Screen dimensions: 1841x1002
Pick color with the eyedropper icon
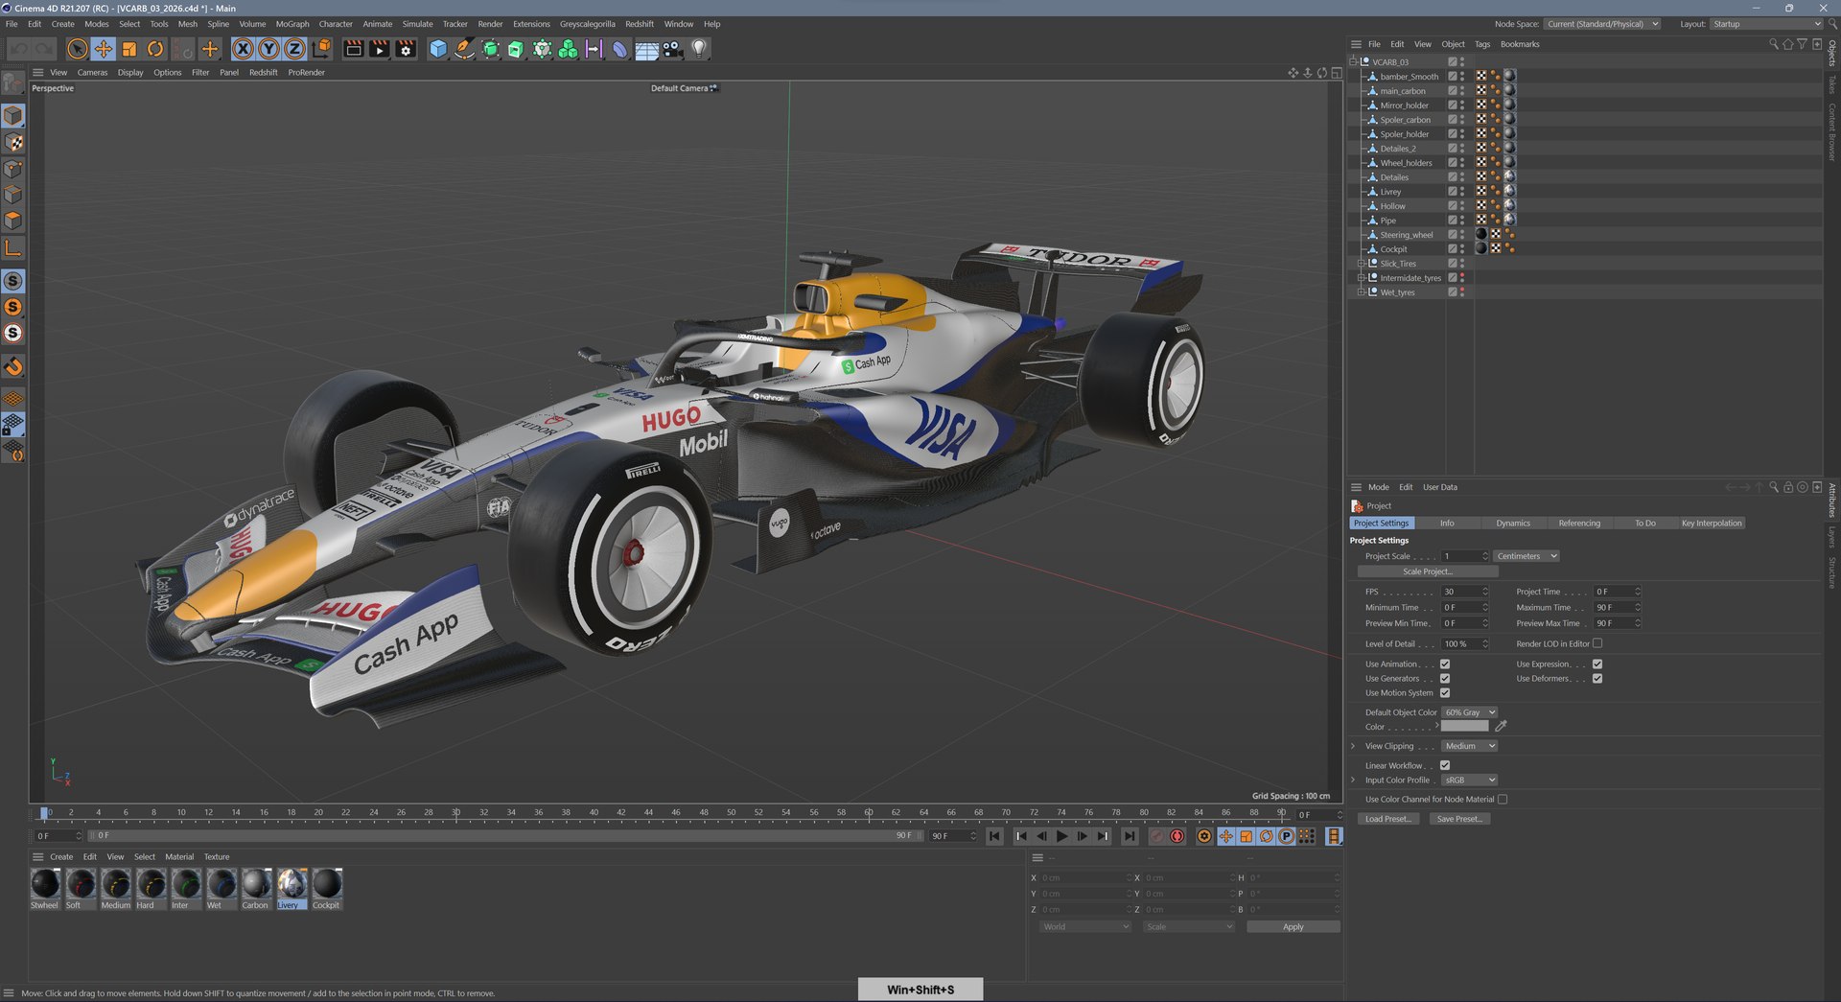click(x=1502, y=726)
